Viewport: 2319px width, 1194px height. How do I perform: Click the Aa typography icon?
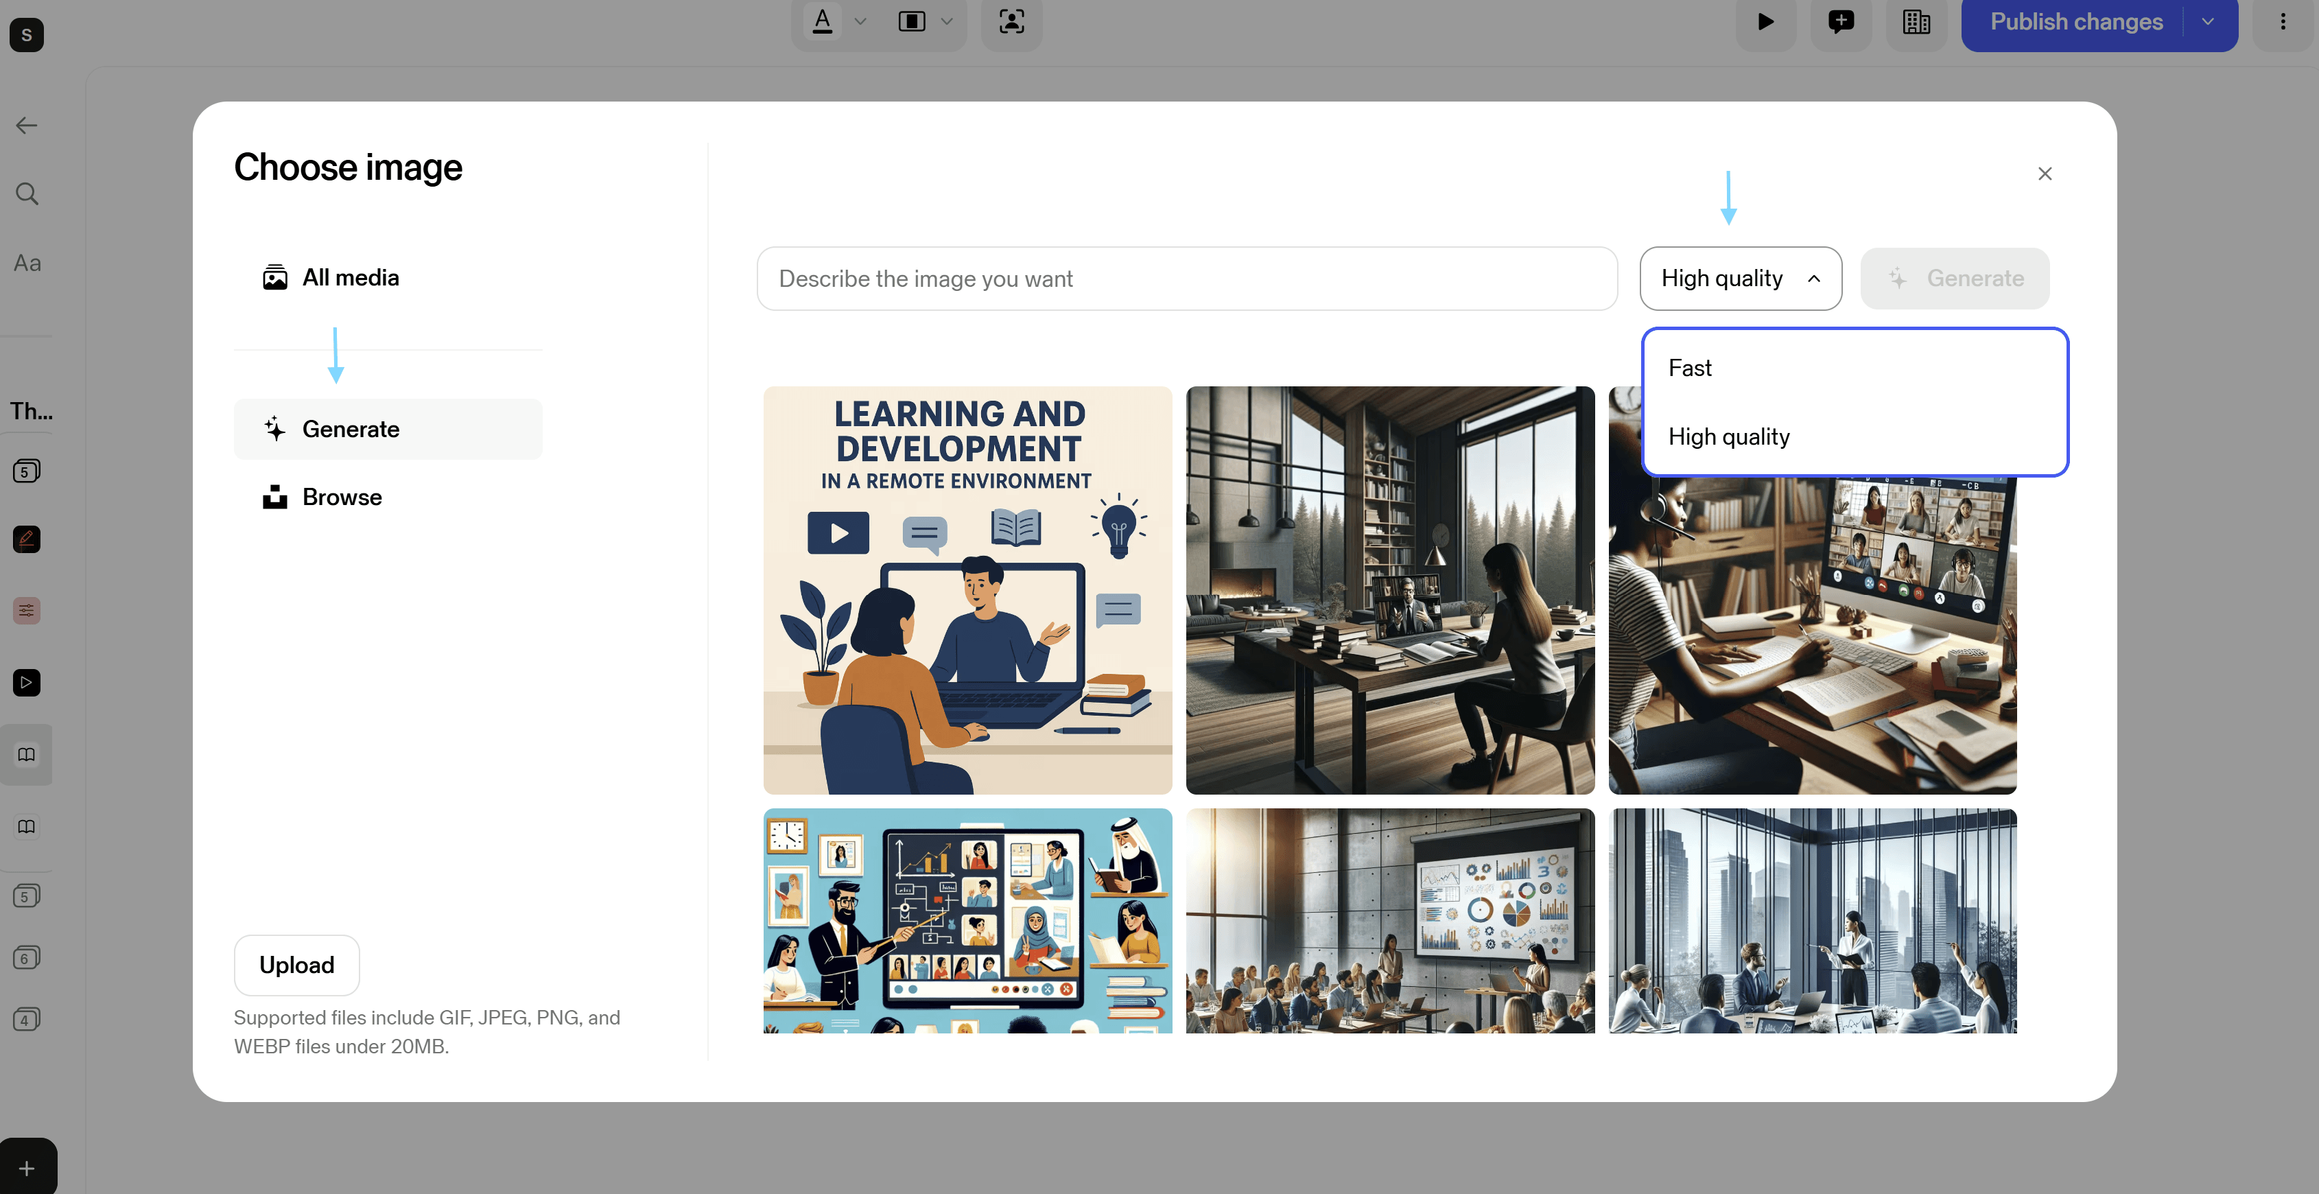[27, 263]
